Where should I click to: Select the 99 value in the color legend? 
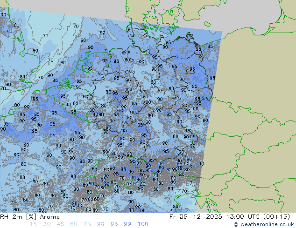click(x=127, y=224)
